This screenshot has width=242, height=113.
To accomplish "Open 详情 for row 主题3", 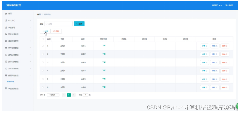I will click(x=205, y=62).
